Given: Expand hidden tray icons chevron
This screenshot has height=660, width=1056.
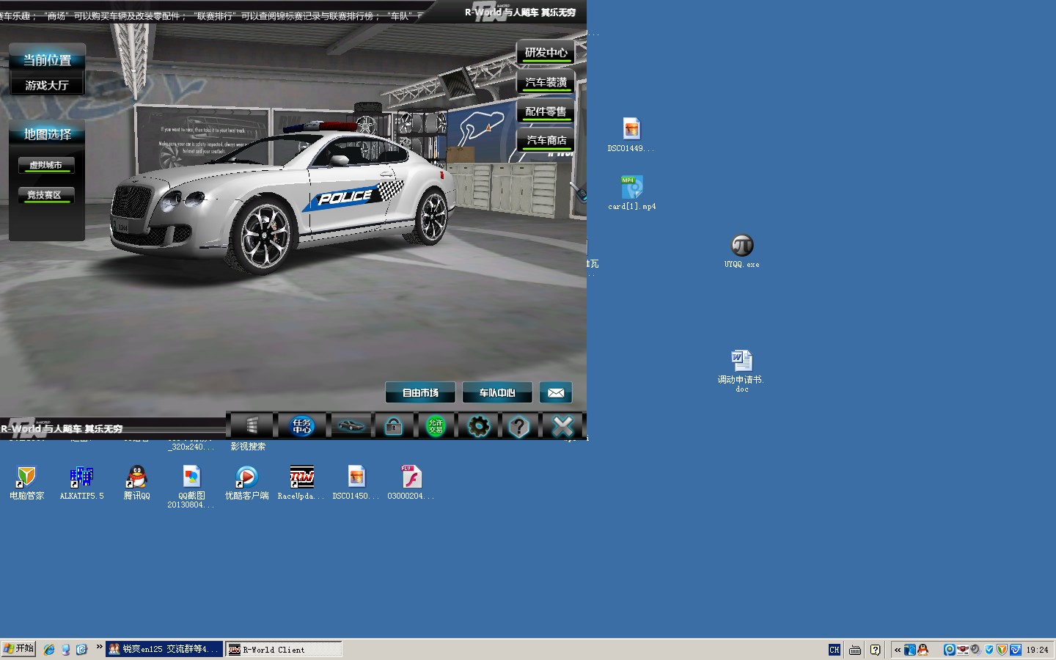Looking at the screenshot, I should [x=898, y=650].
